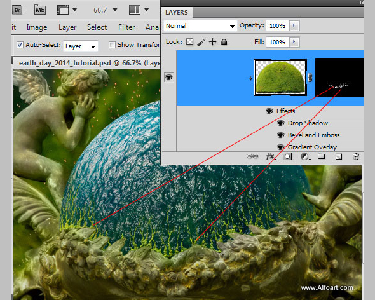Select the green bush layer thumbnail
Image resolution: width=375 pixels, height=300 pixels.
point(280,78)
